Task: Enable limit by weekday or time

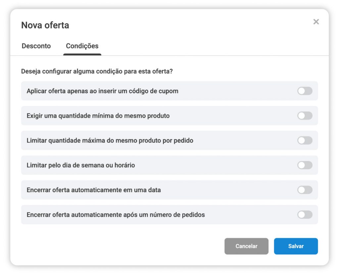Action: (305, 165)
